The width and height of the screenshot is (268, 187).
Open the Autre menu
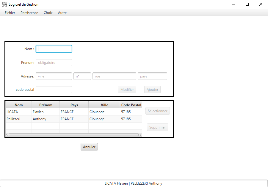62,13
